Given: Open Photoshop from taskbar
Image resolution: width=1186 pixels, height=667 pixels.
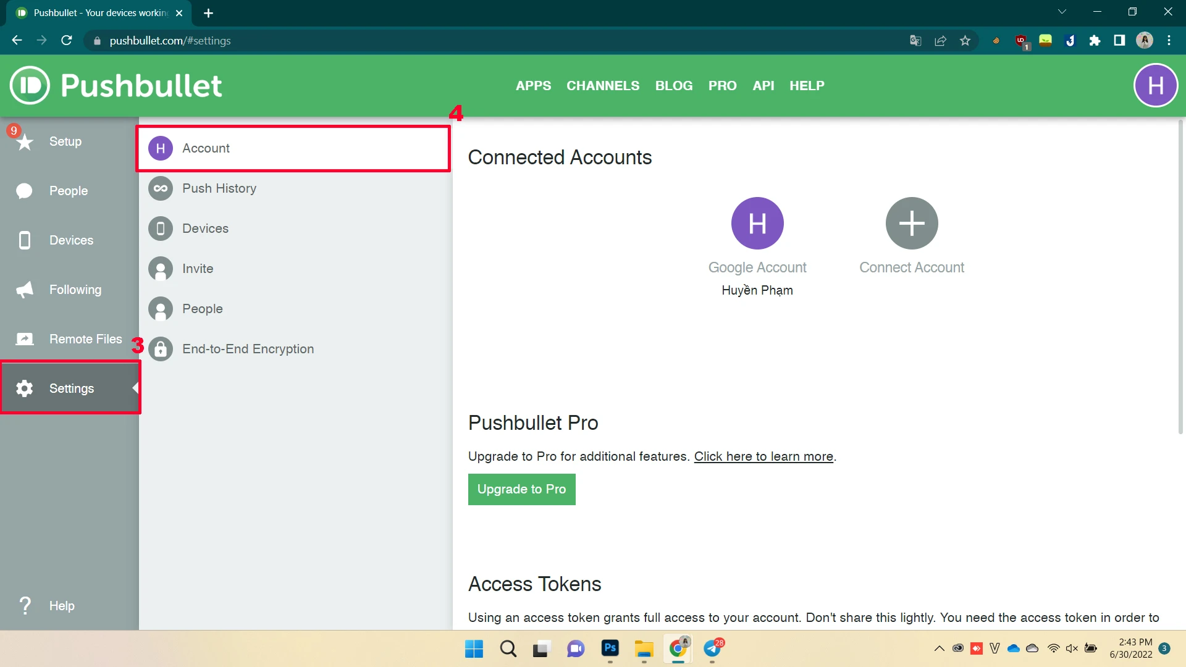Looking at the screenshot, I should (610, 648).
